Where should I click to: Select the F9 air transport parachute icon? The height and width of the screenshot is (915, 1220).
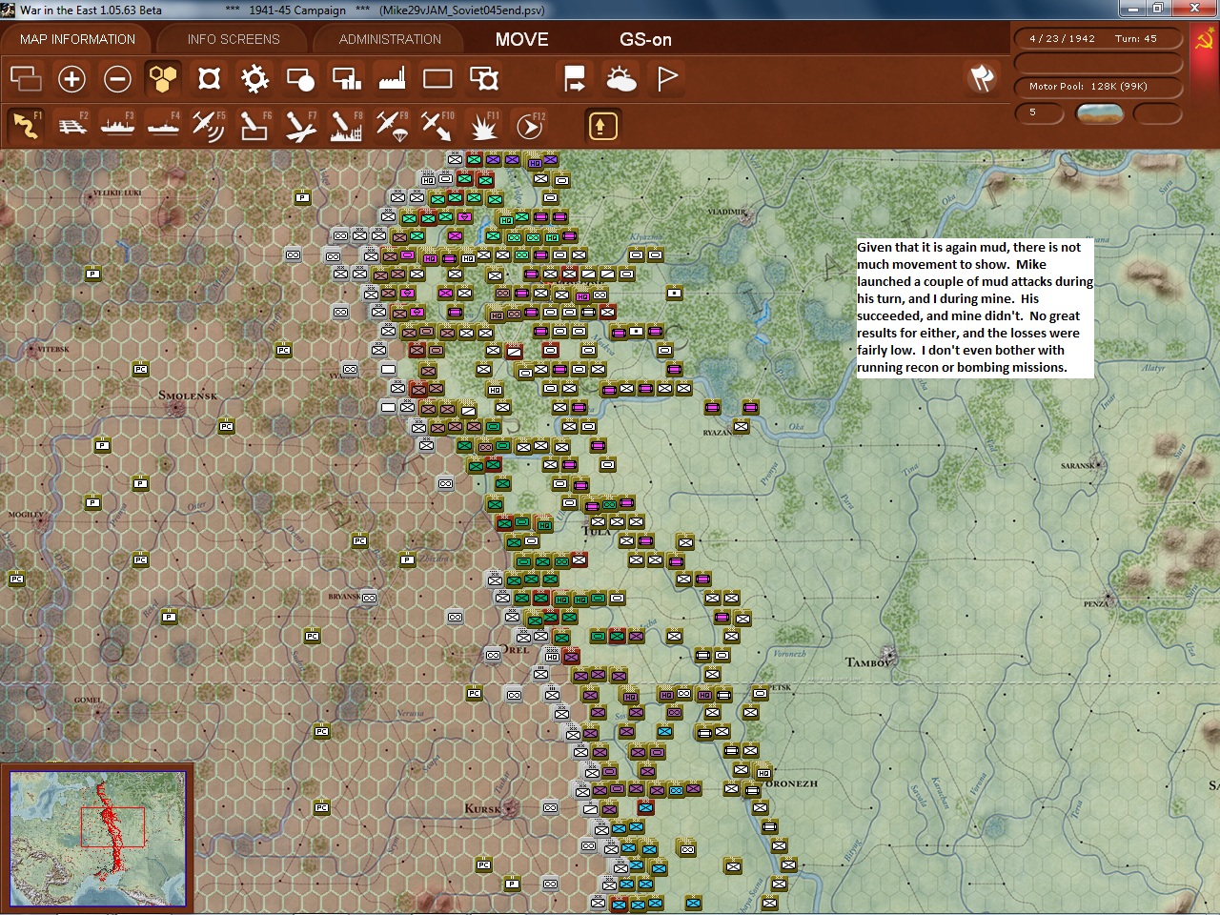click(x=392, y=126)
